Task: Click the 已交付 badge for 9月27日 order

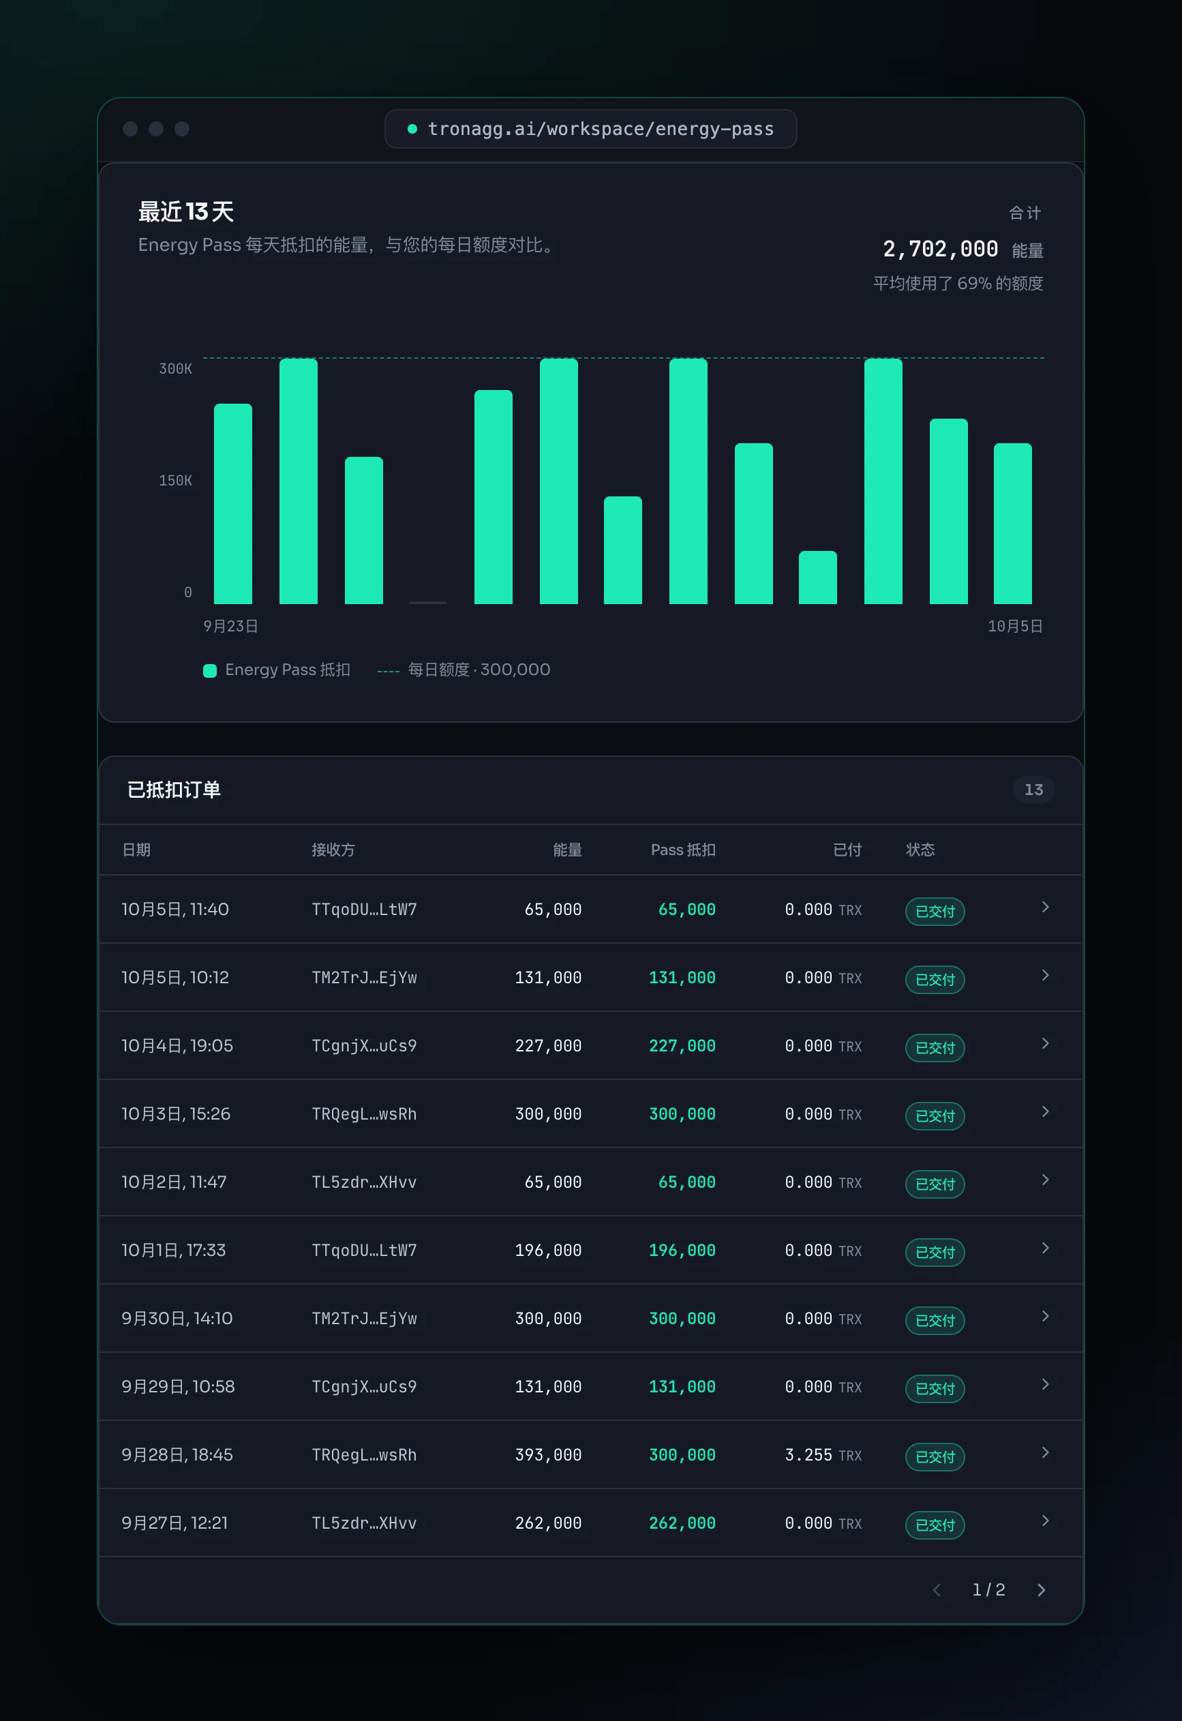Action: tap(935, 1525)
